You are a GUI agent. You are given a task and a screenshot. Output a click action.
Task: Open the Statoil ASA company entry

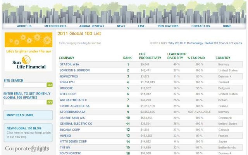tap(69, 64)
